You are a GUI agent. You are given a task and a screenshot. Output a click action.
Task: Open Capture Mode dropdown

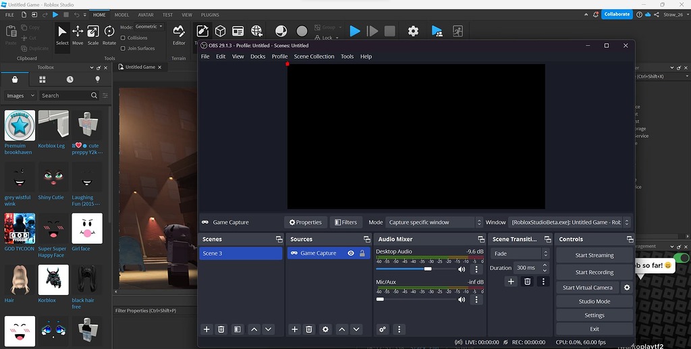point(434,223)
